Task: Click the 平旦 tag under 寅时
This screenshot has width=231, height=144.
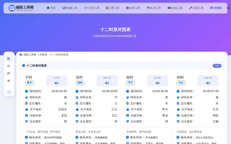Action: (x=131, y=83)
